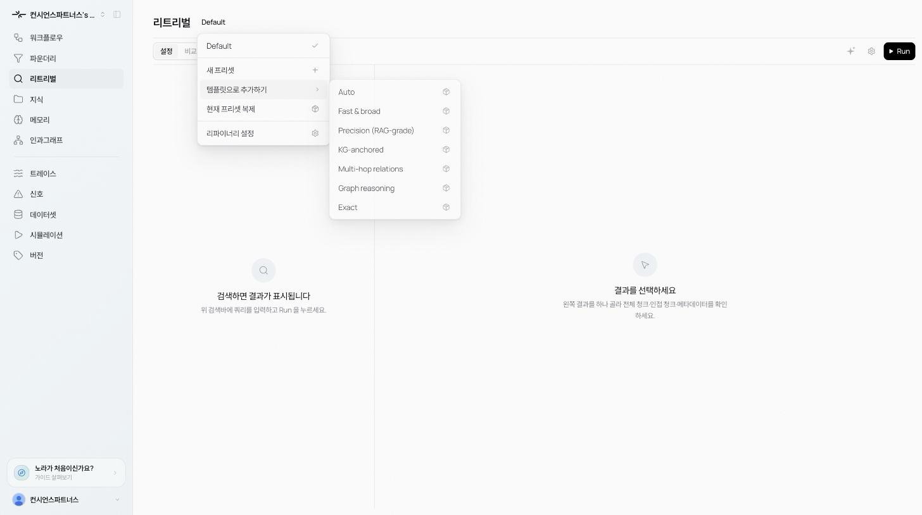The width and height of the screenshot is (922, 515).
Task: Click the 지식 folder icon
Action: 18,99
